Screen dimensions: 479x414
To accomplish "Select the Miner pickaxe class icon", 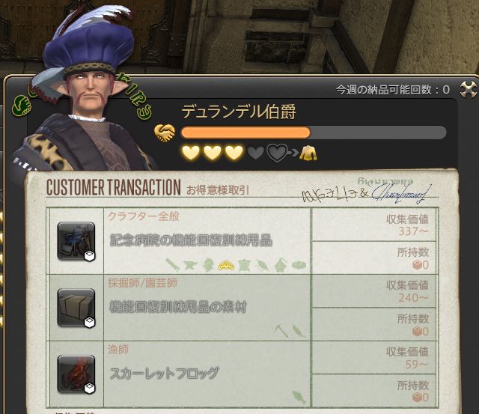I will 281,331.
